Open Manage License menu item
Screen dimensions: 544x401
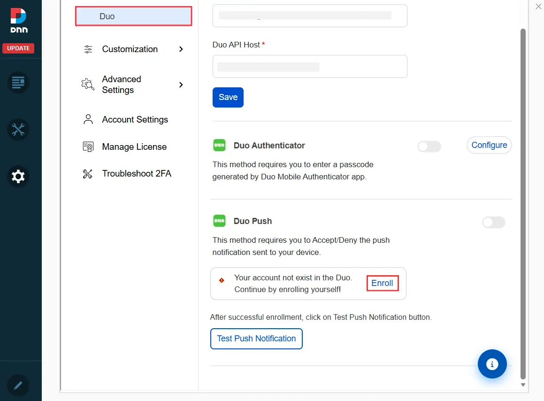(134, 147)
